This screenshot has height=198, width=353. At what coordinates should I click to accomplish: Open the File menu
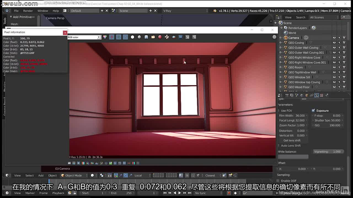[x=16, y=11]
